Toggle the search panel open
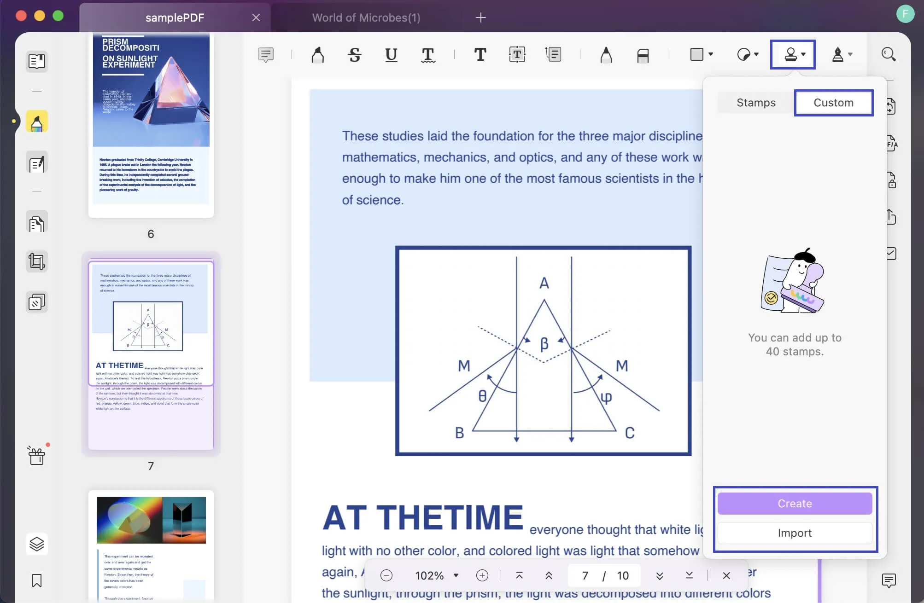Screen dimensions: 924x603 coord(889,54)
